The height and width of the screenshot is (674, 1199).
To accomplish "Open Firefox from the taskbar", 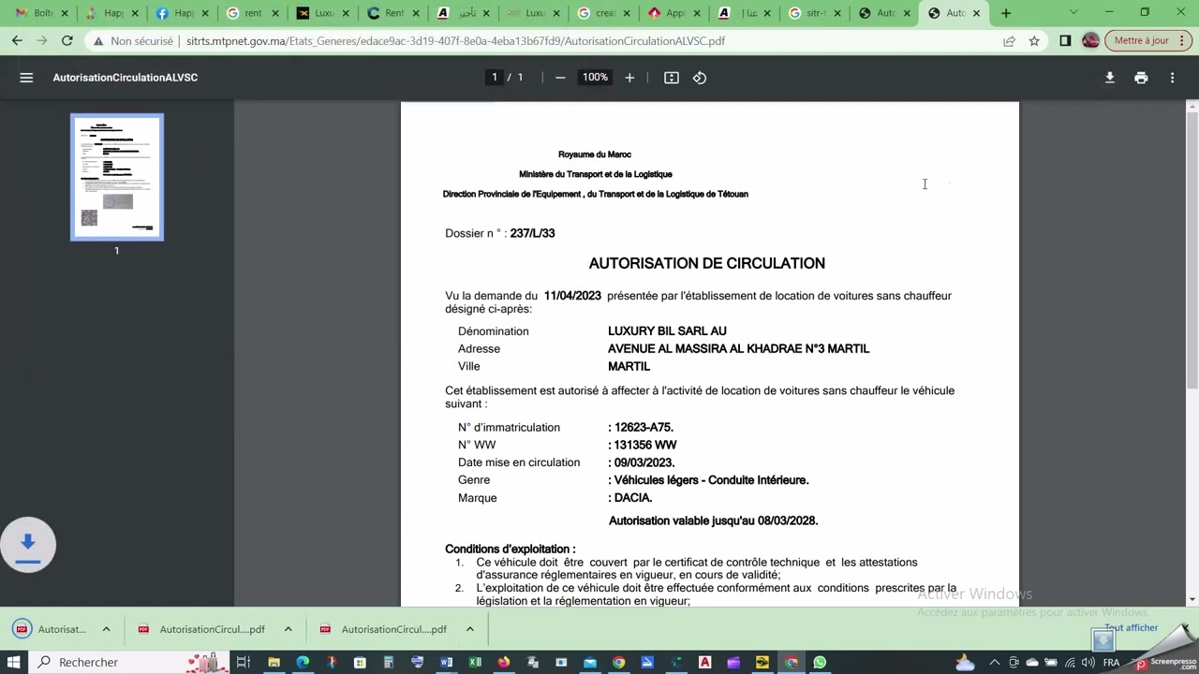I will [x=504, y=663].
